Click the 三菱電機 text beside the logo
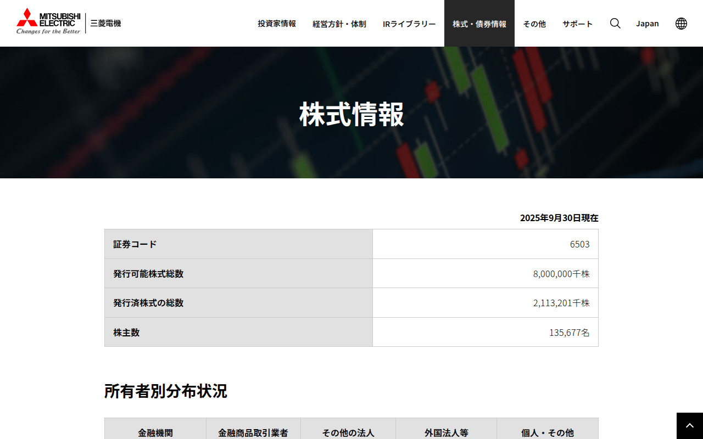Image resolution: width=703 pixels, height=439 pixels. click(105, 23)
